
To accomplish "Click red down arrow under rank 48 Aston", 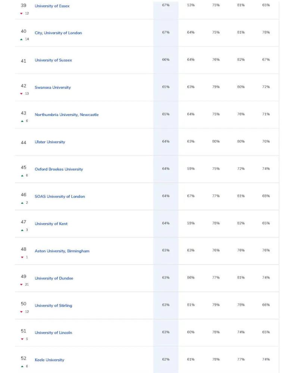I will (22, 257).
